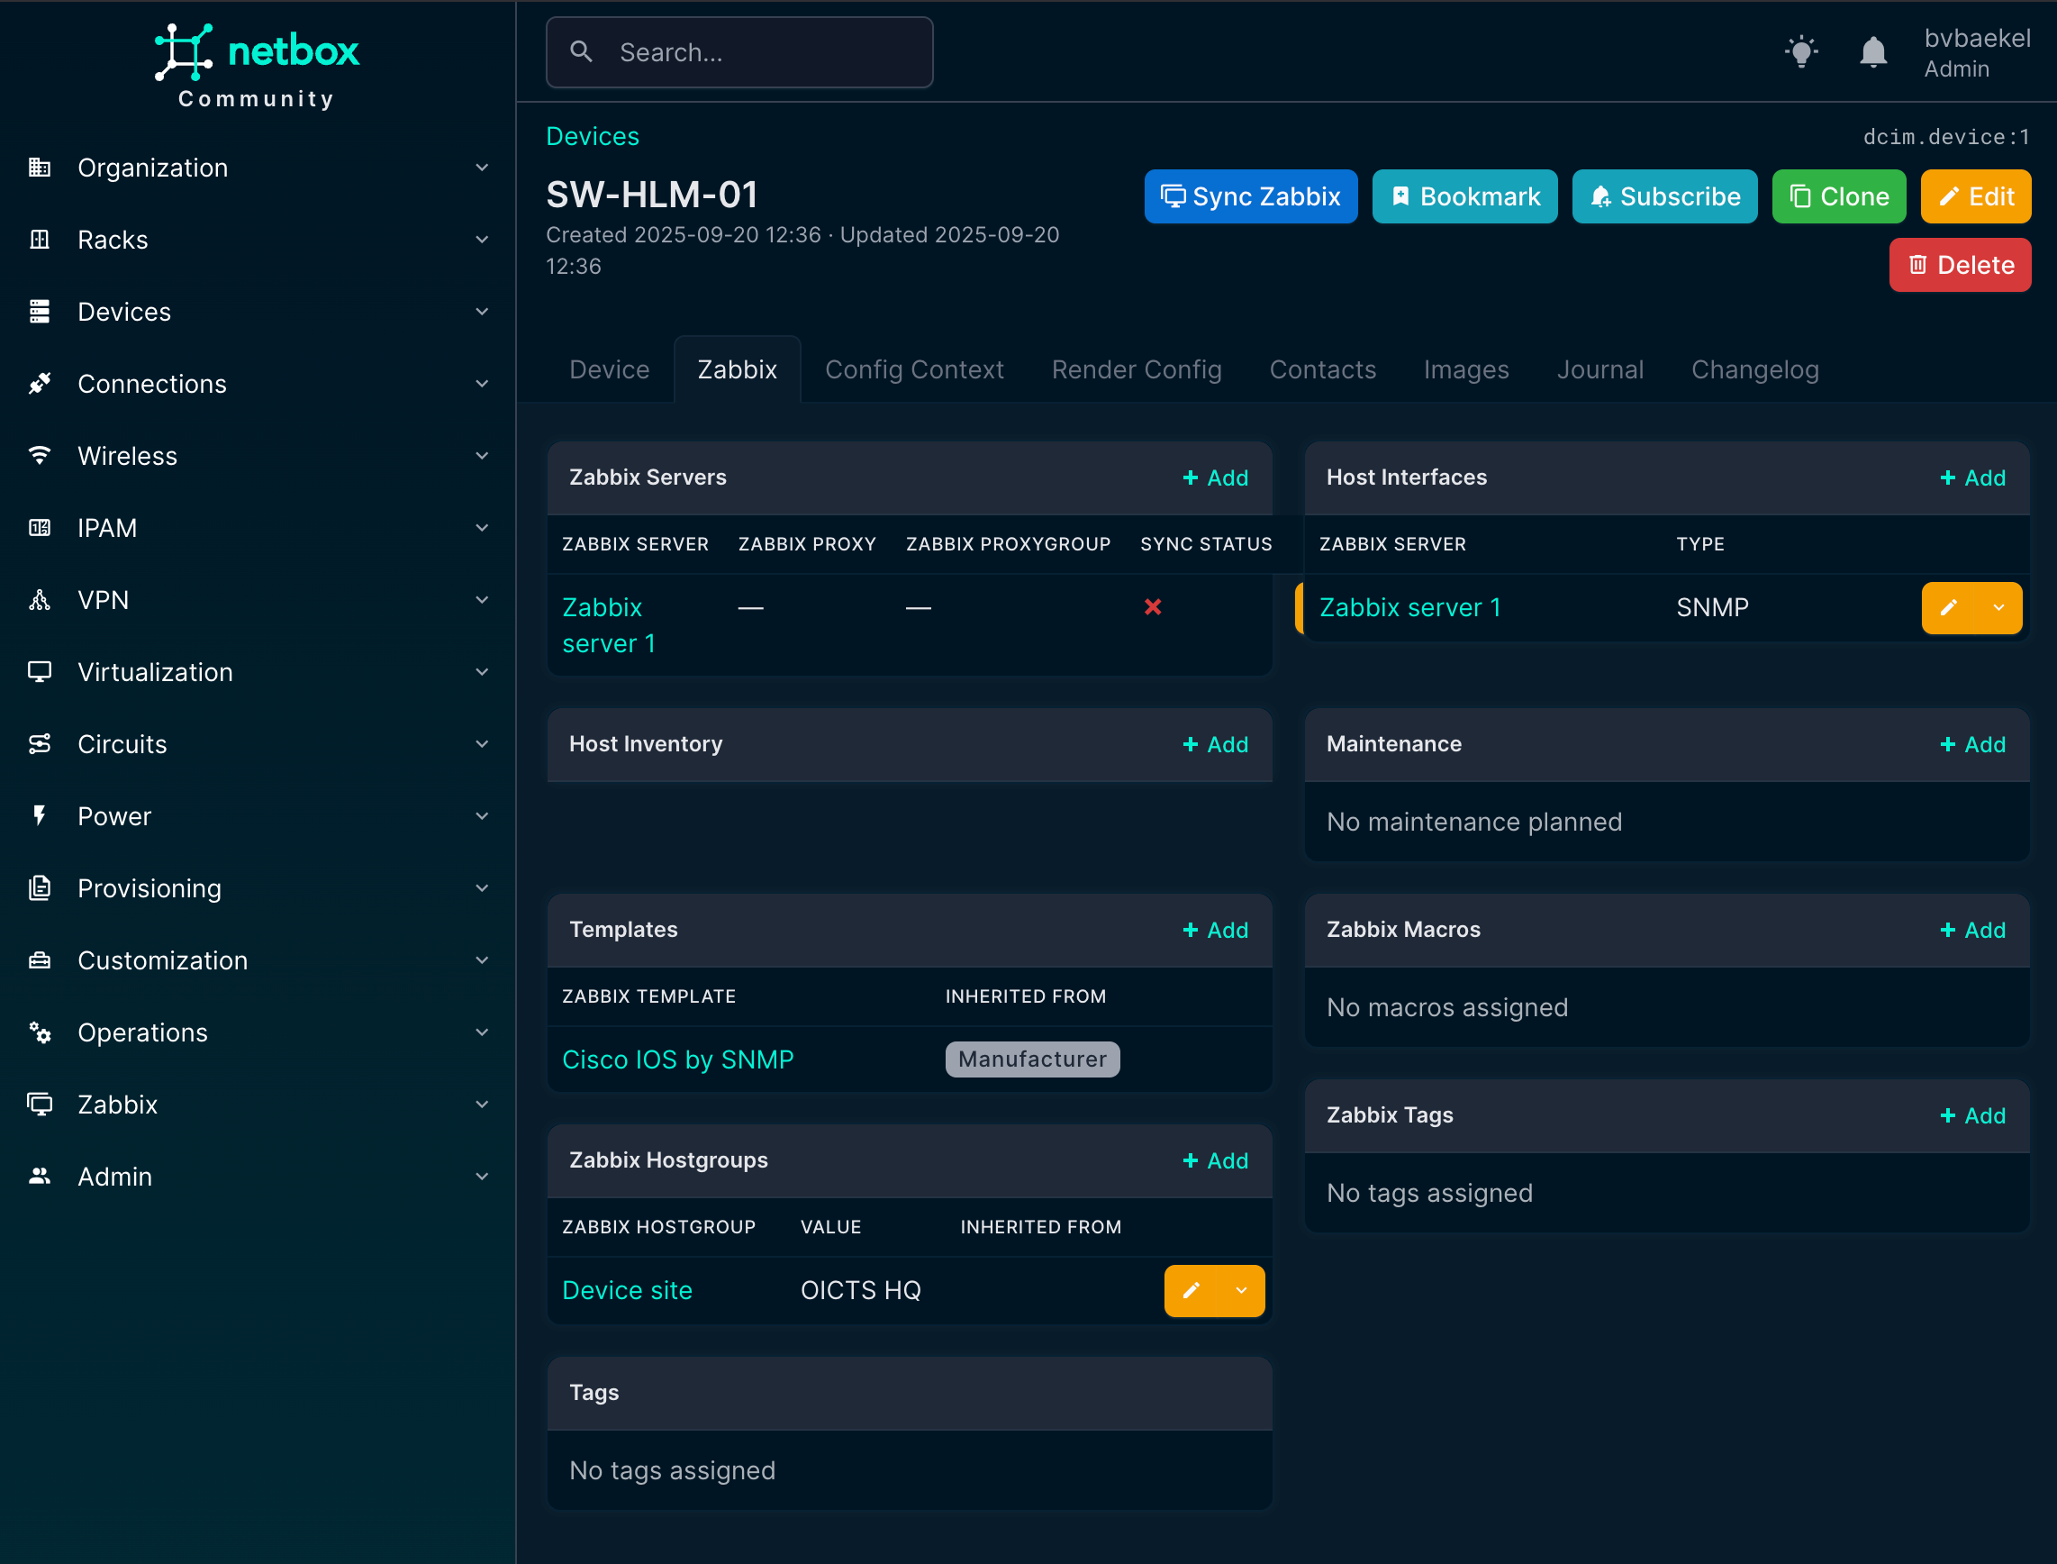
Task: Open the Cisco IOS by SNMP template link
Action: coord(677,1059)
